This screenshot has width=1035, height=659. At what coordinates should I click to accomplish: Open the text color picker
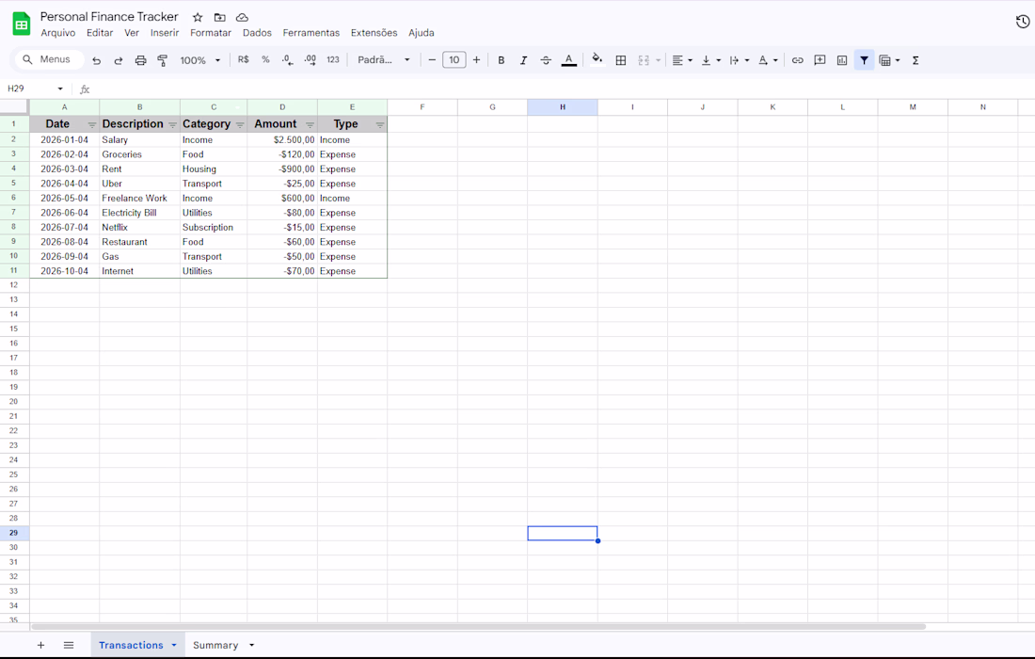(x=569, y=60)
